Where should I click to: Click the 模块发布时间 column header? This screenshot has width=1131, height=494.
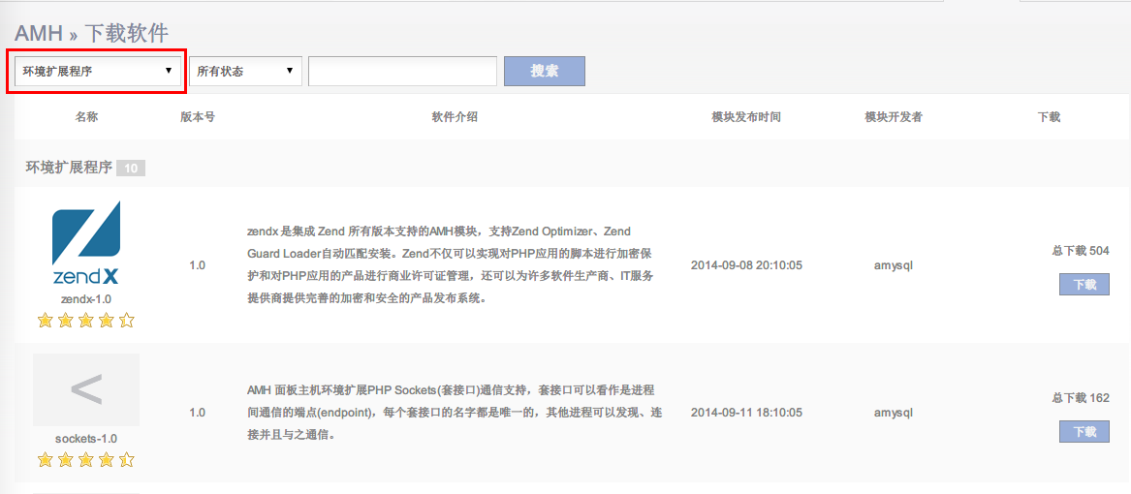click(x=745, y=117)
